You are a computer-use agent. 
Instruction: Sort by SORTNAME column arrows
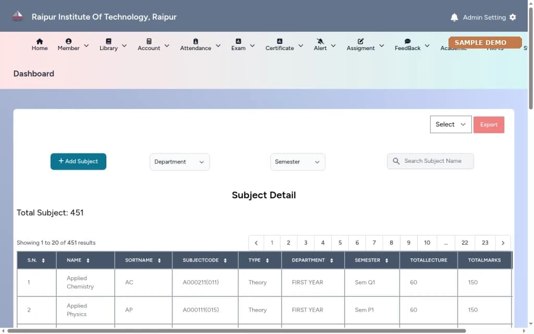tap(159, 260)
